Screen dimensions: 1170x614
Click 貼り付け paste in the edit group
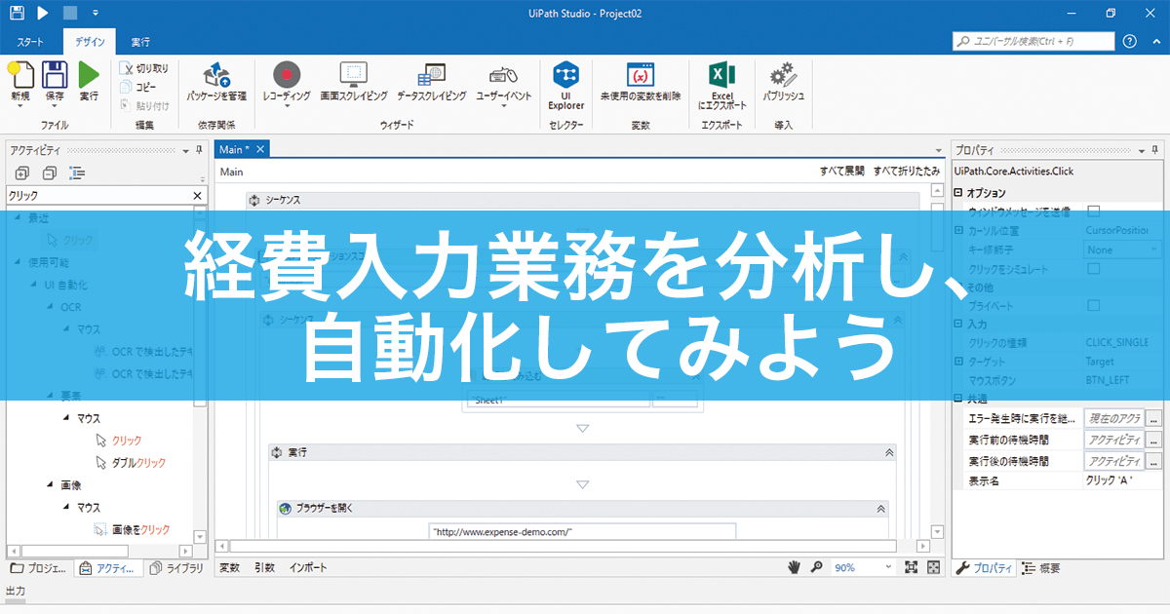(144, 105)
